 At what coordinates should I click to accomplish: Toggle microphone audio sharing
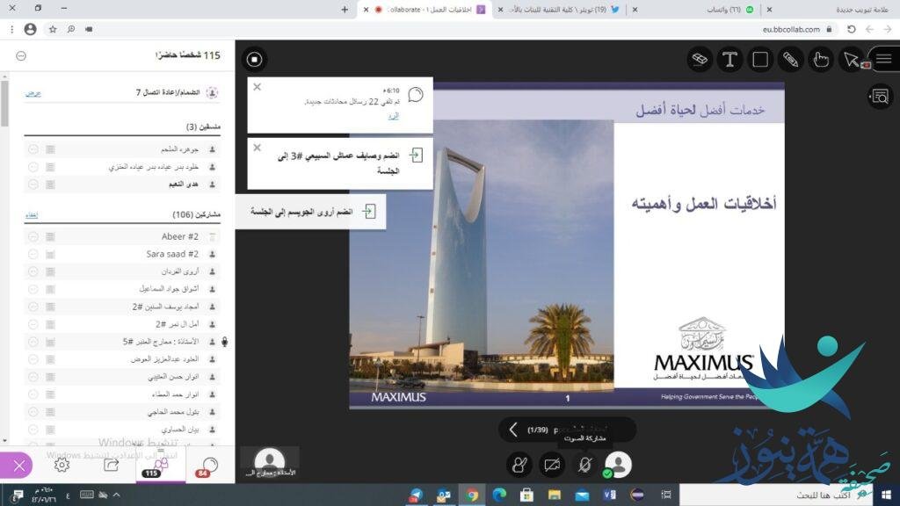(x=584, y=465)
